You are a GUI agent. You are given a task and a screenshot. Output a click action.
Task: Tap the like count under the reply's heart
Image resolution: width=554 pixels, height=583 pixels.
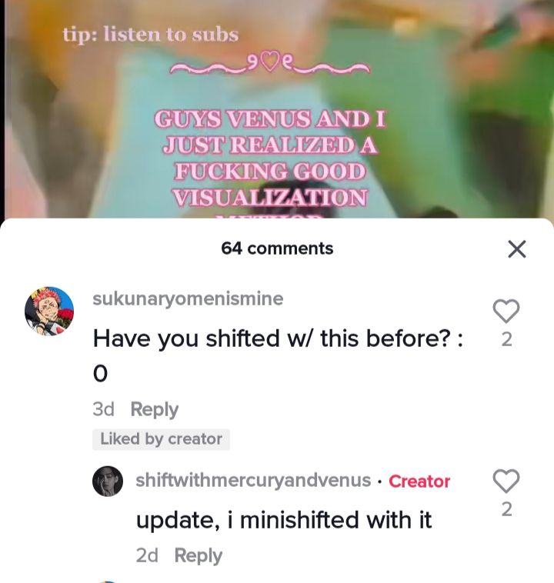[507, 509]
